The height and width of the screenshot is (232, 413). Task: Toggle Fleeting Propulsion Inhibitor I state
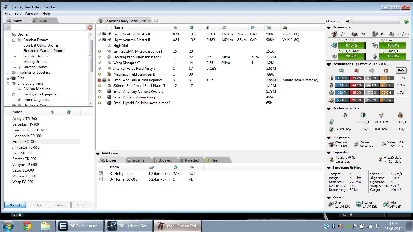[99, 57]
